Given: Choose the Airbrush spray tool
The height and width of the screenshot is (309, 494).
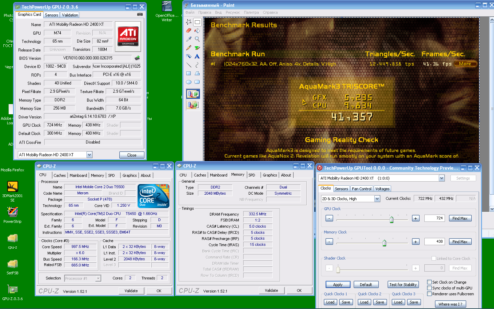Looking at the screenshot, I should 189,56.
